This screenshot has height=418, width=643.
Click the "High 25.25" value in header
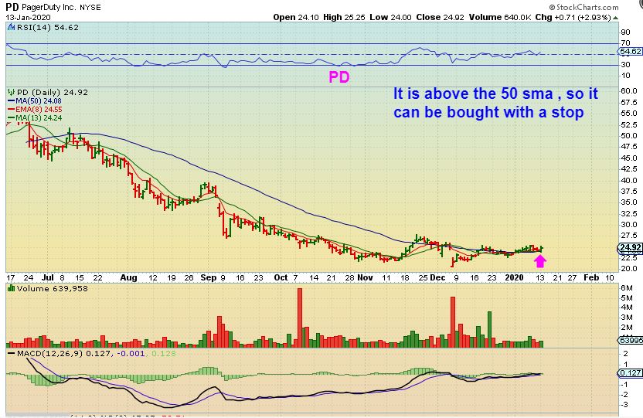344,17
